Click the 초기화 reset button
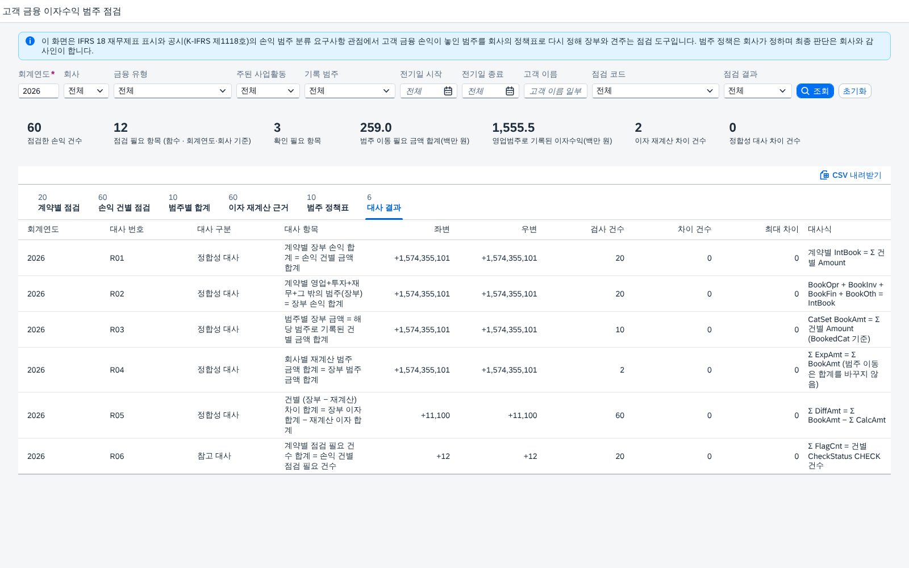This screenshot has height=568, width=909. (x=855, y=91)
